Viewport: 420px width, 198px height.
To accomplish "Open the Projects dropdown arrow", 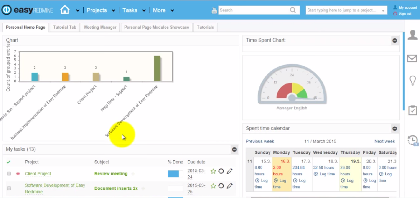I will [x=113, y=10].
